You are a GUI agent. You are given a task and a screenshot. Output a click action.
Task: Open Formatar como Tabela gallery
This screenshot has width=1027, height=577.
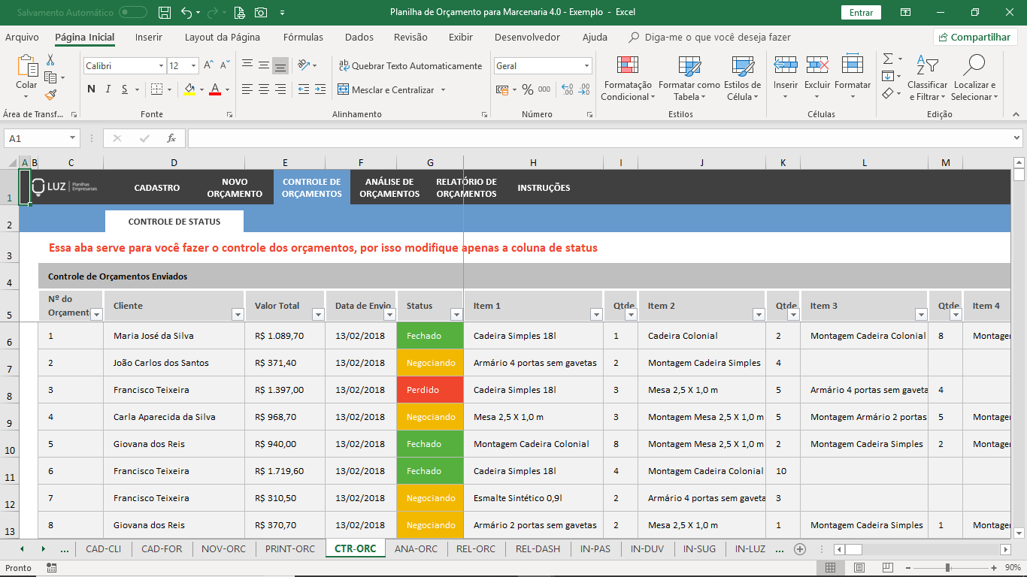coord(689,79)
